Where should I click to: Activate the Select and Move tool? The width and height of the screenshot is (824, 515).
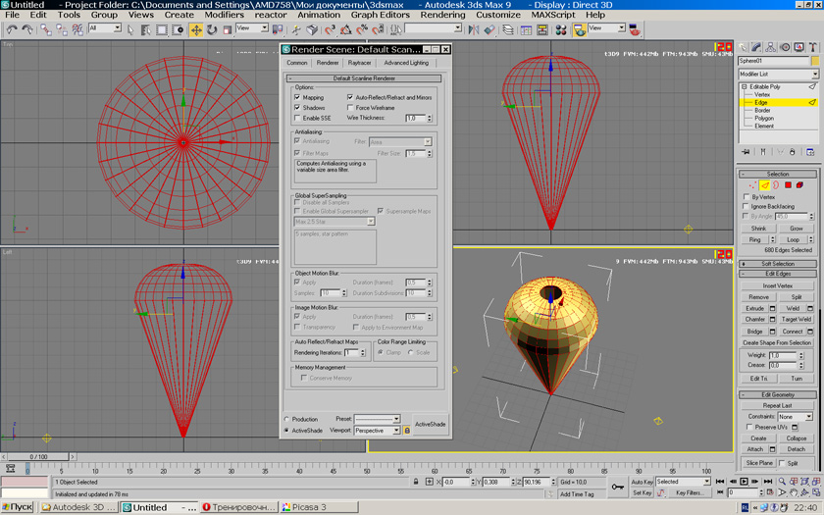pos(196,29)
